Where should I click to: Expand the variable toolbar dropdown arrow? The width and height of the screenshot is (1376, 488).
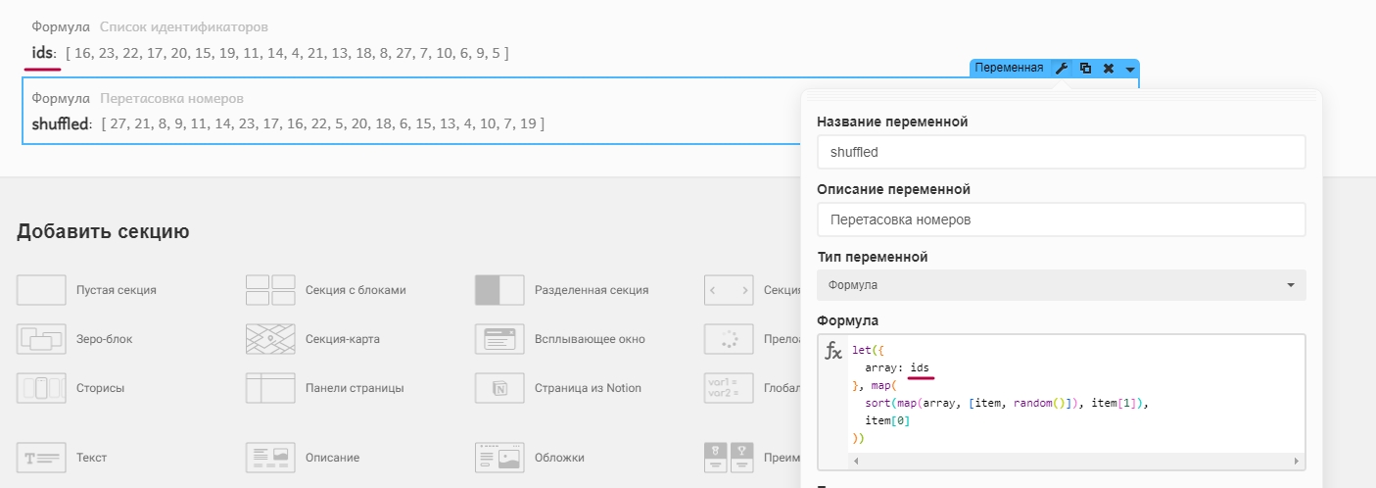point(1130,69)
